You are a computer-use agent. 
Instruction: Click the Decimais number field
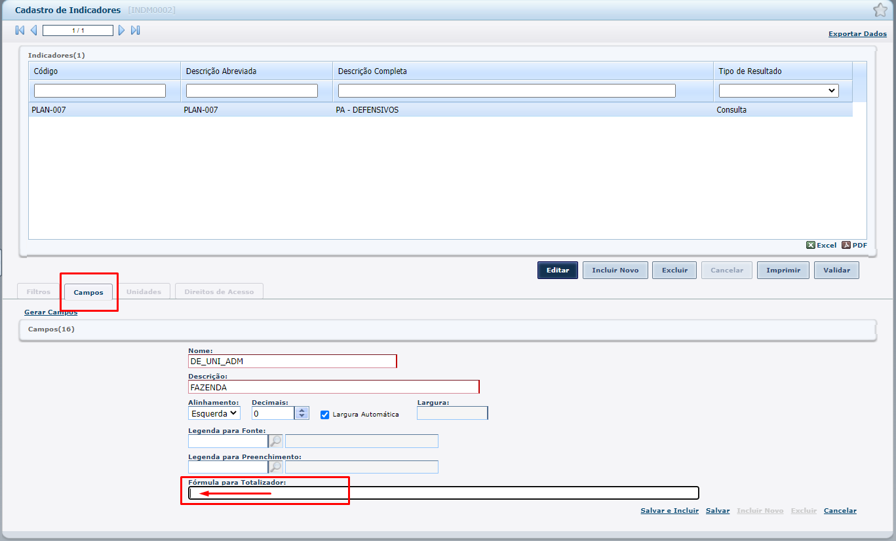(x=273, y=413)
